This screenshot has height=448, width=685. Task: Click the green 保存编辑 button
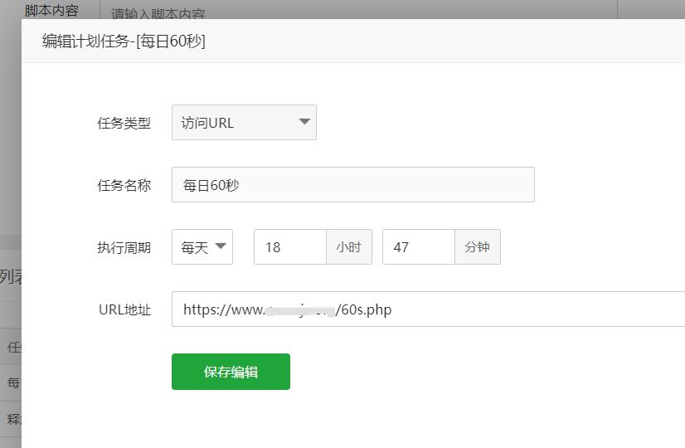click(x=231, y=372)
